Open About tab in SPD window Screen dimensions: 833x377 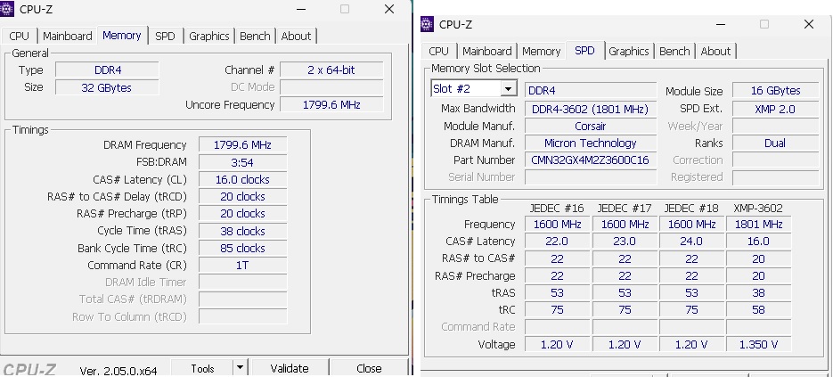tap(715, 51)
